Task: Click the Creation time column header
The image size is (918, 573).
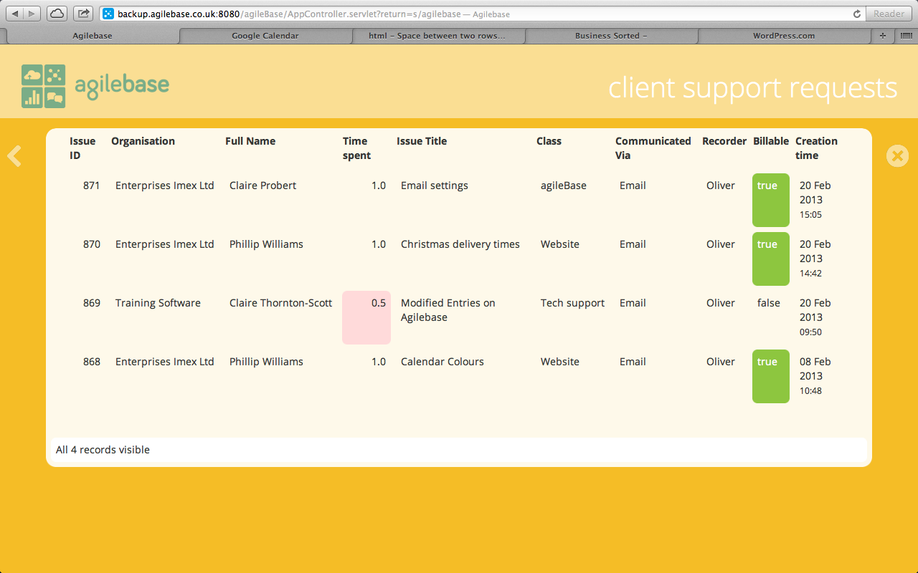Action: coord(816,148)
